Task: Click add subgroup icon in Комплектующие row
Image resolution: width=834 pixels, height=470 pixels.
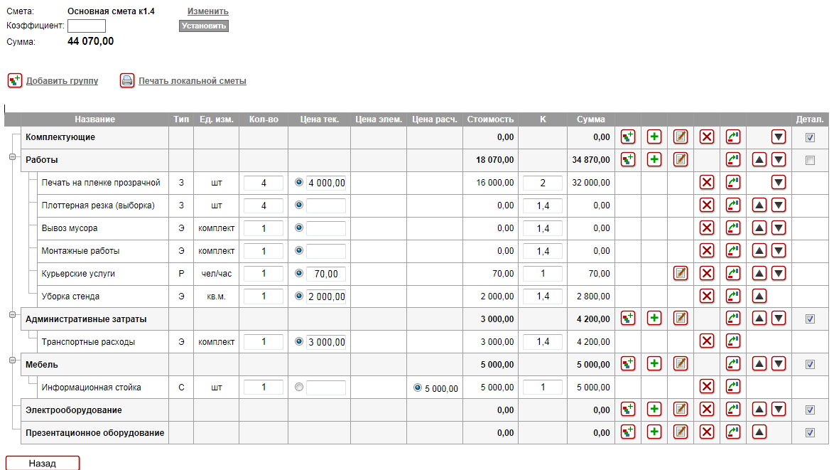Action: 628,137
